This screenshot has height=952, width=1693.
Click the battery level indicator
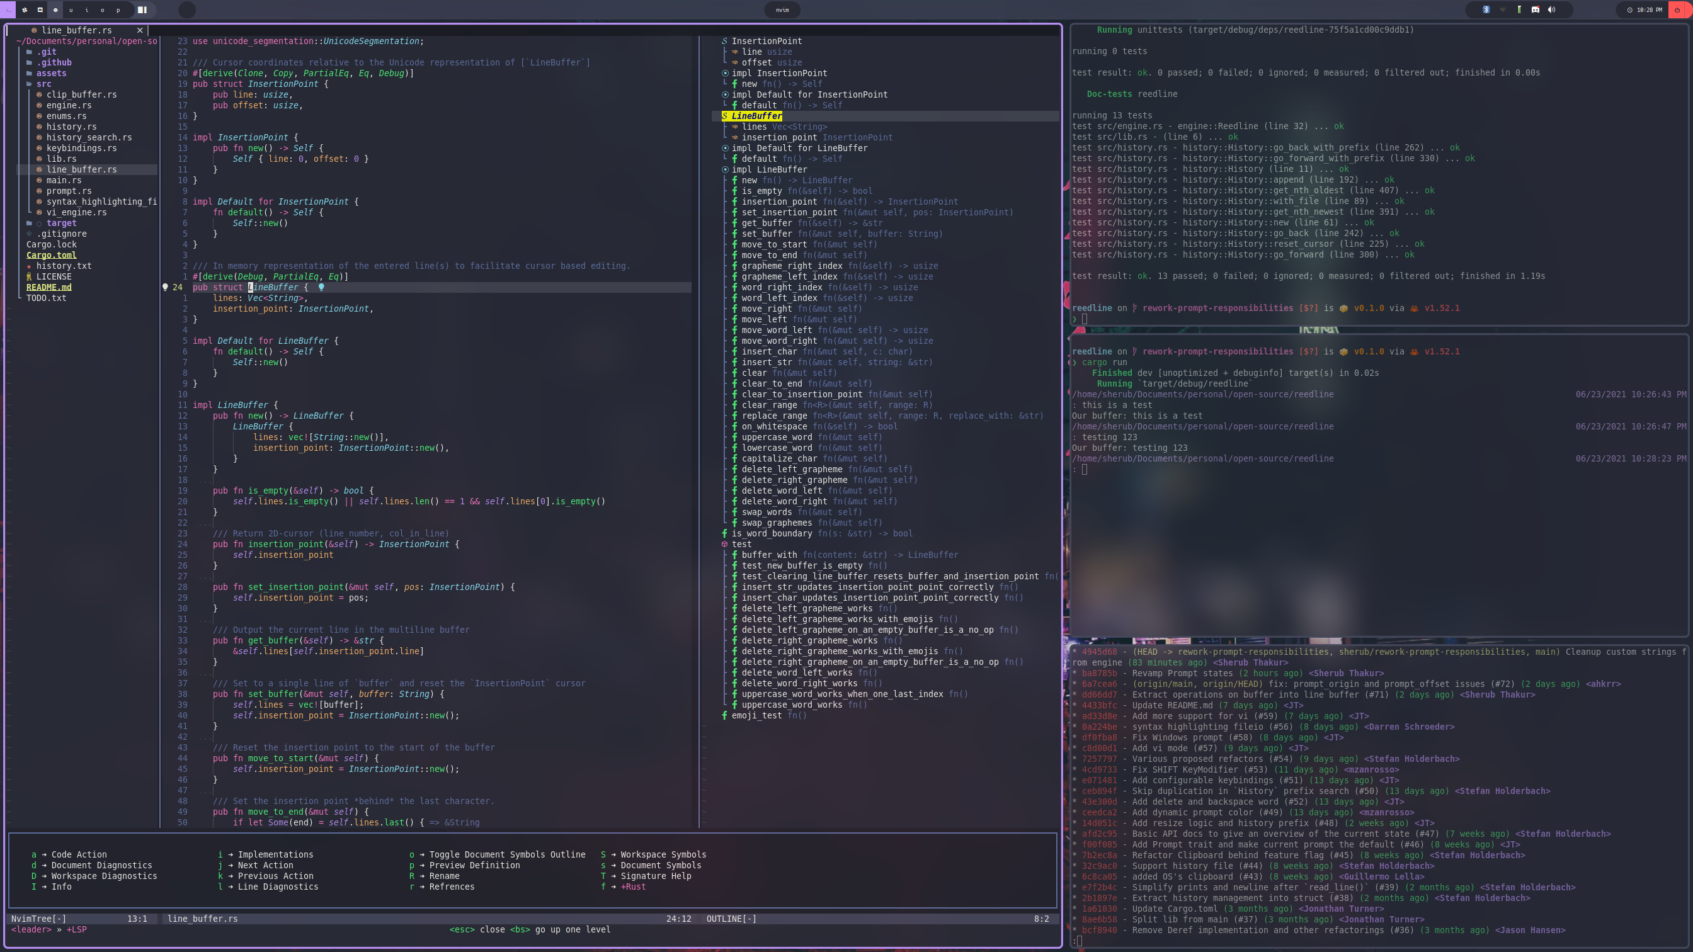point(1519,10)
